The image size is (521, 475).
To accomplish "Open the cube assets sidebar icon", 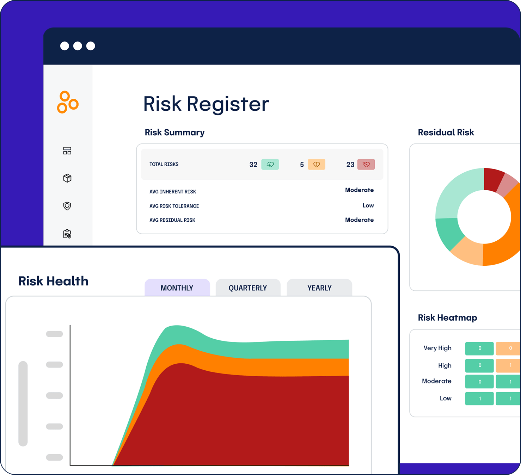I will pyautogui.click(x=67, y=178).
